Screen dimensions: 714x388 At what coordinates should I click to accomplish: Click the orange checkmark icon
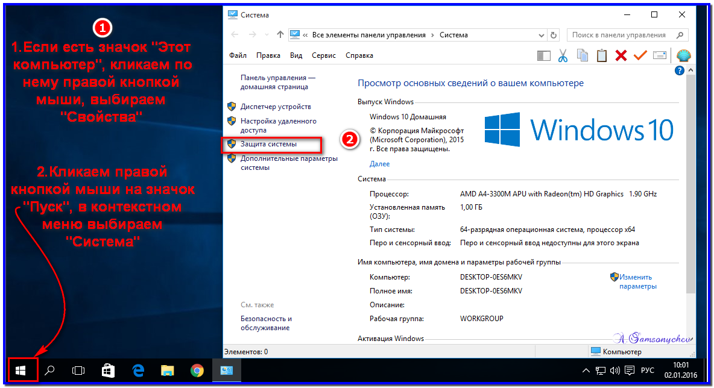coord(640,55)
